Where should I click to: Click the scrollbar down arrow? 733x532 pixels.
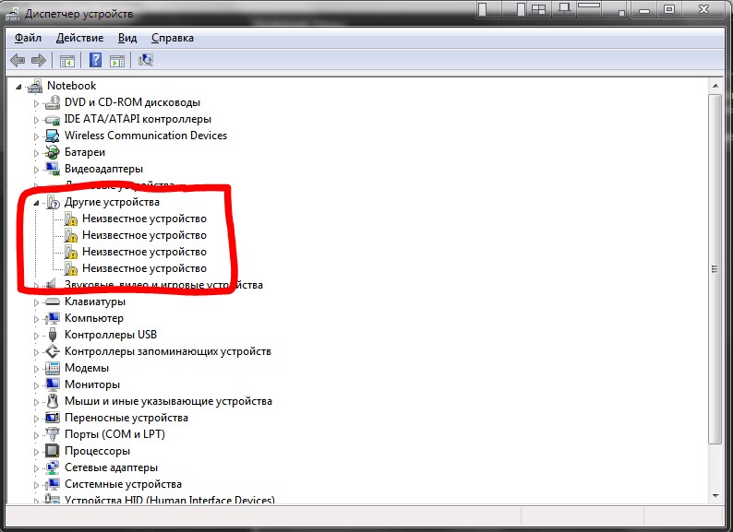[x=715, y=496]
